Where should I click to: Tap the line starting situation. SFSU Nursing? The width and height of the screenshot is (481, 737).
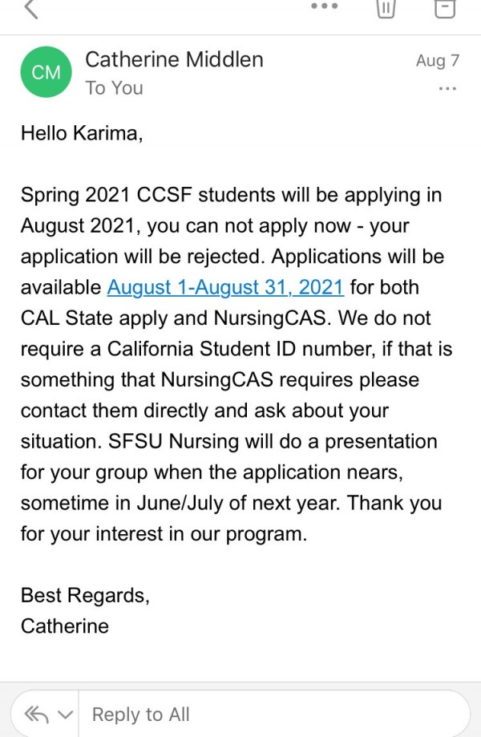click(228, 442)
